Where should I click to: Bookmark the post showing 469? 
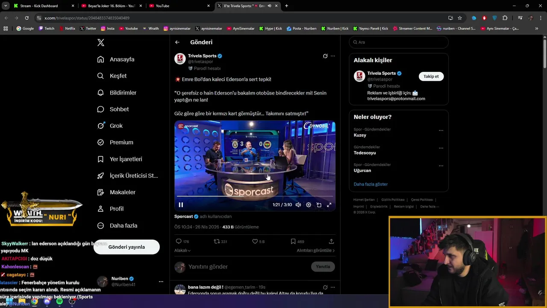(297, 241)
